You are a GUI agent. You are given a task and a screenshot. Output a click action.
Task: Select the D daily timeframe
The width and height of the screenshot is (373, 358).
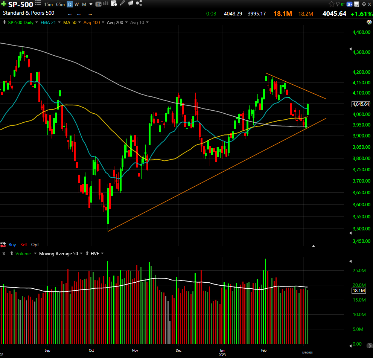(x=70, y=4)
